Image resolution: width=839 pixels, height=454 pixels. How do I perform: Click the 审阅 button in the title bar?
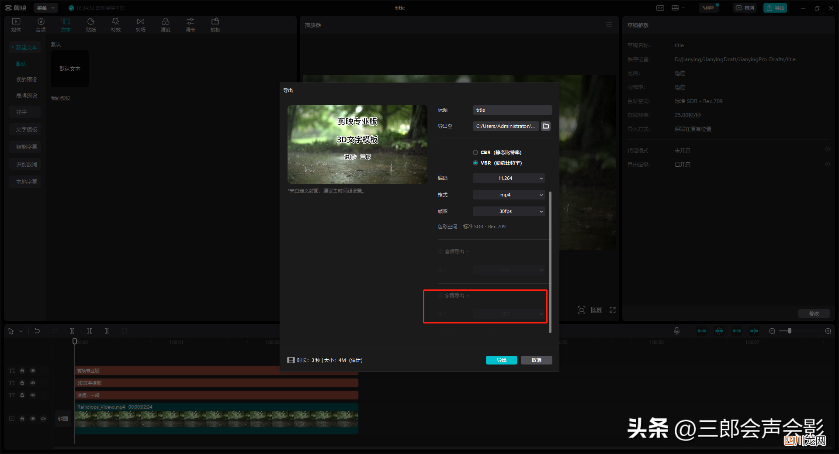[745, 8]
